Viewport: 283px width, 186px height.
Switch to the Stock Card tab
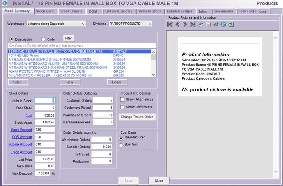pyautogui.click(x=45, y=11)
